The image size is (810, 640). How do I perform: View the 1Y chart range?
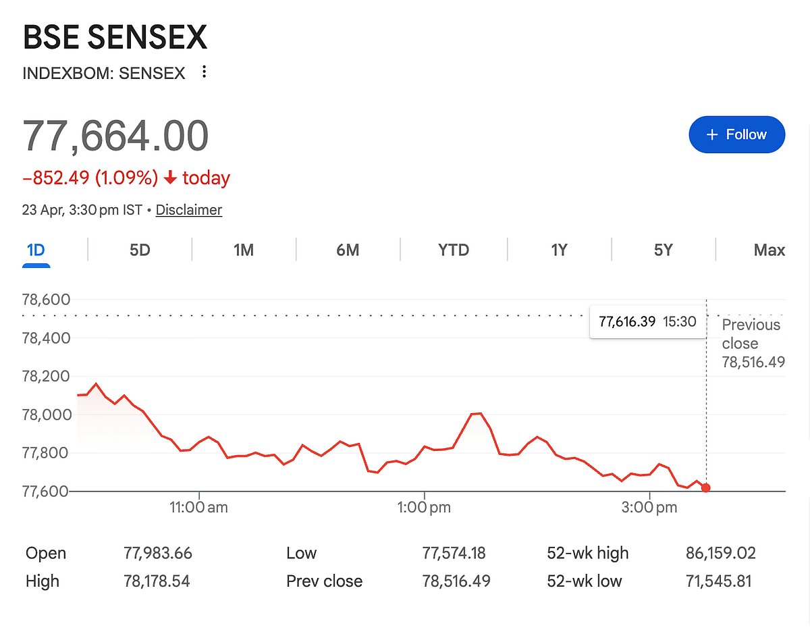pos(559,250)
